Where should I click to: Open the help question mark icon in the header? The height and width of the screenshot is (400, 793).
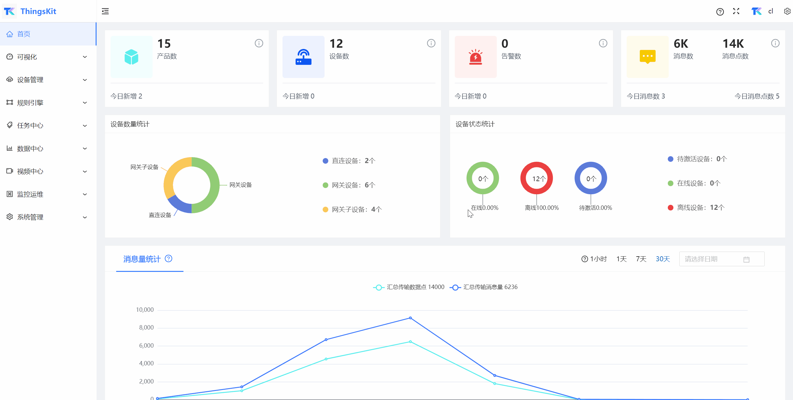pos(720,12)
